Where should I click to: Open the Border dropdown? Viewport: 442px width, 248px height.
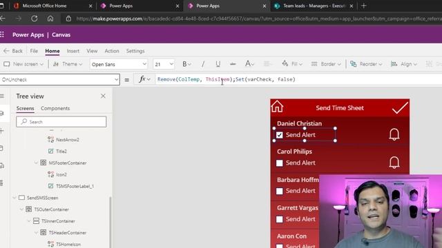click(326, 64)
